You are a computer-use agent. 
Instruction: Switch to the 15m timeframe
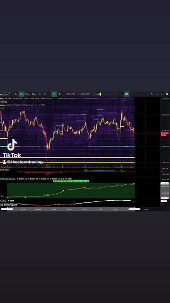(x=27, y=94)
